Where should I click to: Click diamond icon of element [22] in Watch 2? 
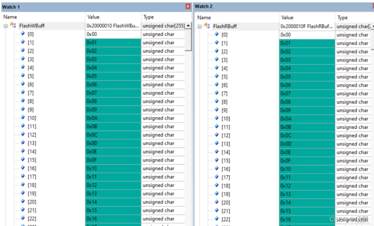point(217,219)
